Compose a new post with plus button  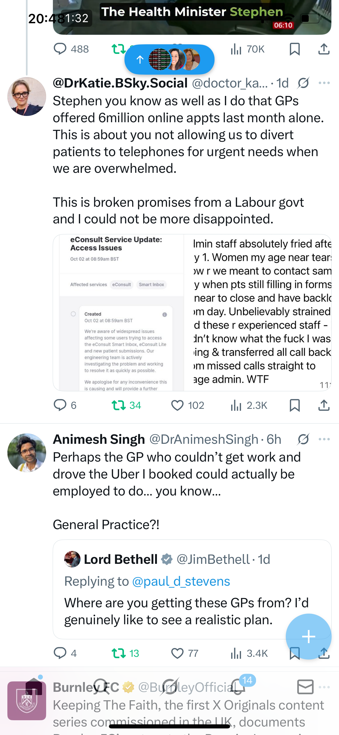click(308, 637)
